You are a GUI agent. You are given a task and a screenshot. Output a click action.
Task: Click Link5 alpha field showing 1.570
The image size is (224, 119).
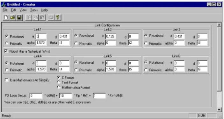click(x=111, y=69)
